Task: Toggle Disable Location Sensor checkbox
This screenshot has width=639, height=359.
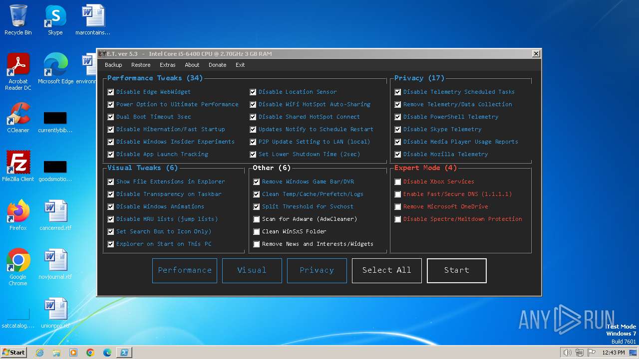Action: coord(253,92)
